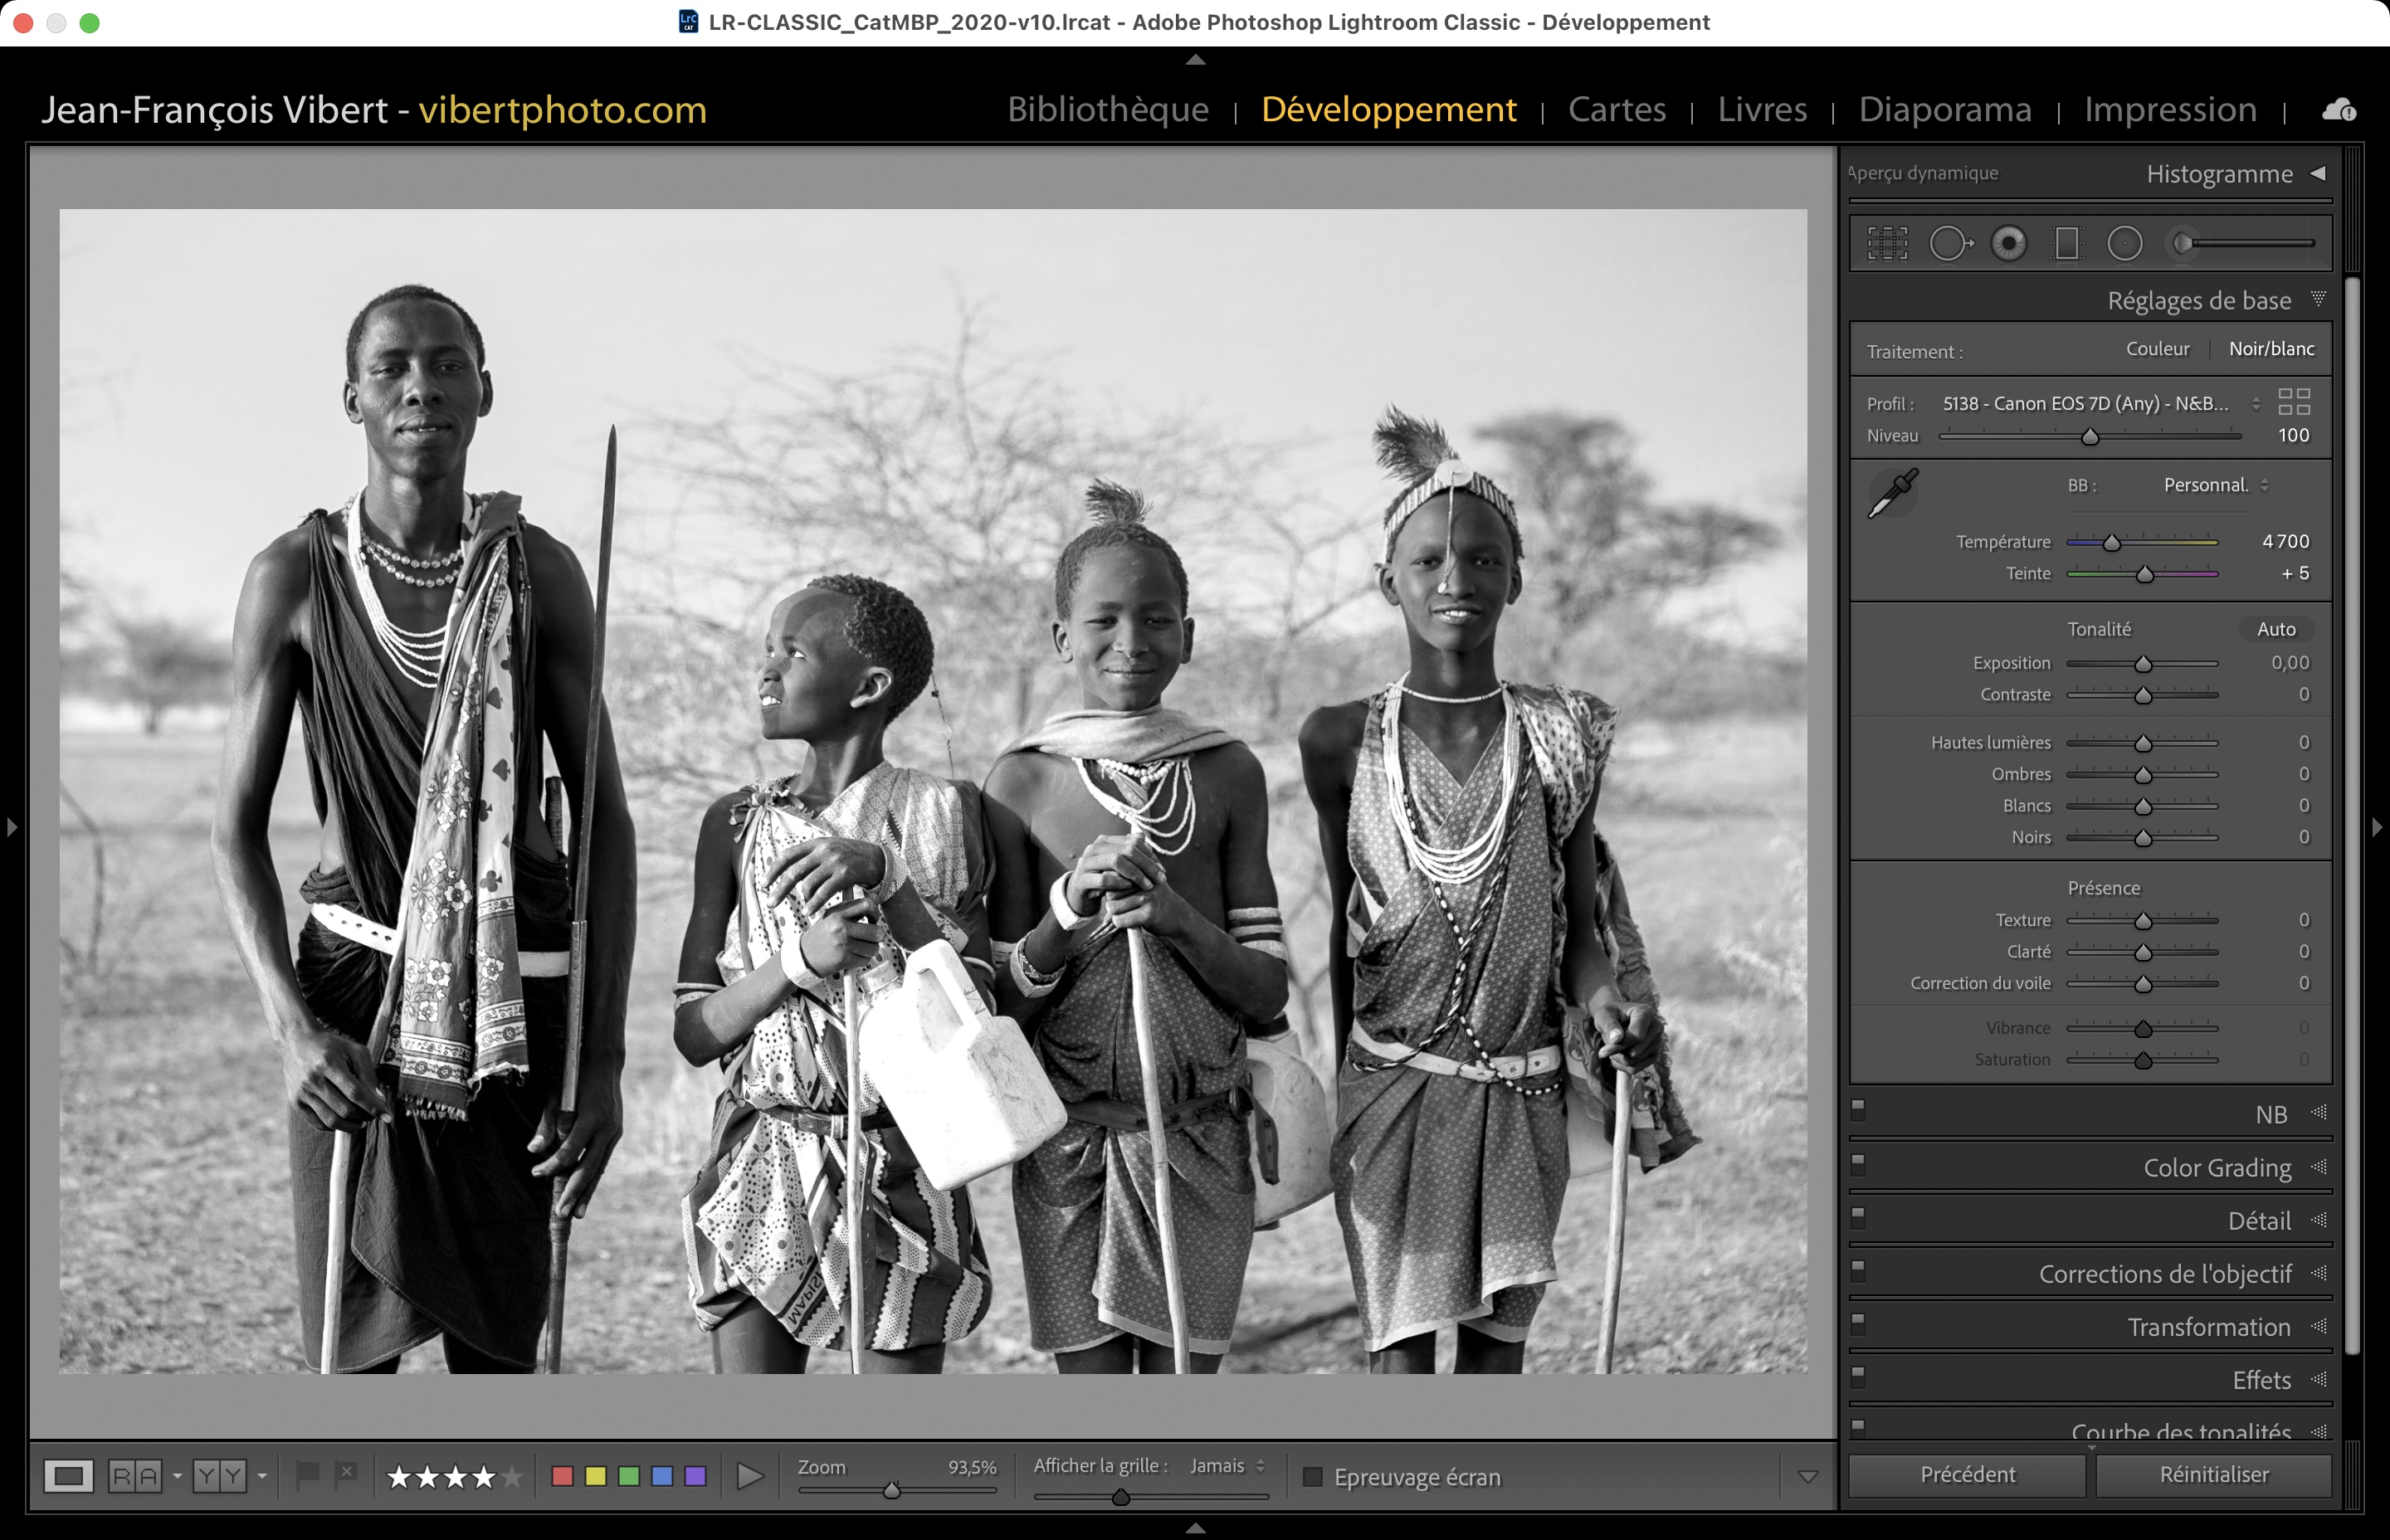Open the Afficher la grille dropdown
This screenshot has width=2390, height=1540.
point(1227,1466)
